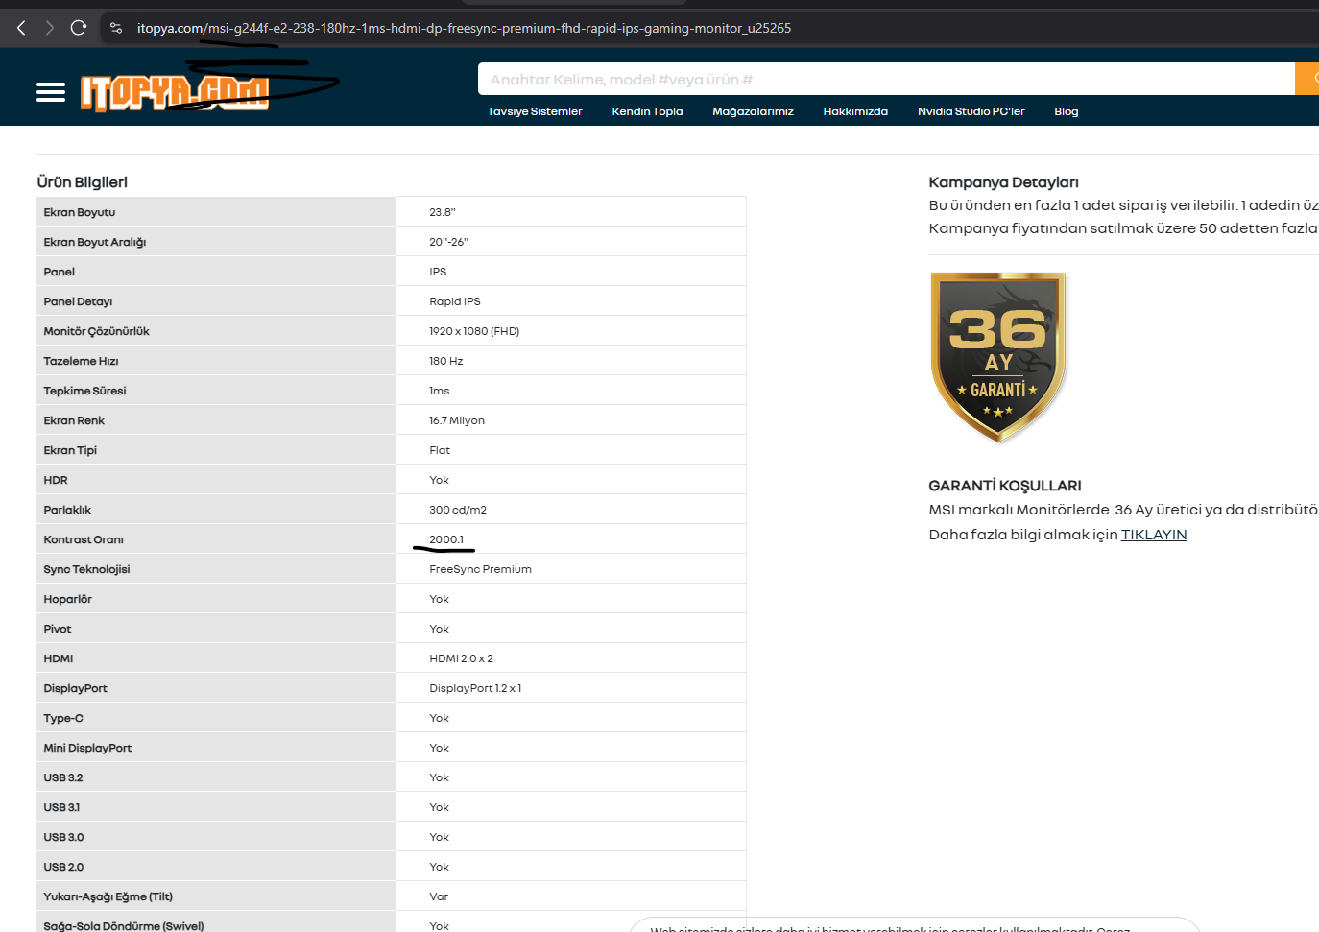Screen dimensions: 1319x932
Task: Click the Yok value in USB 3.1 row
Action: point(440,807)
